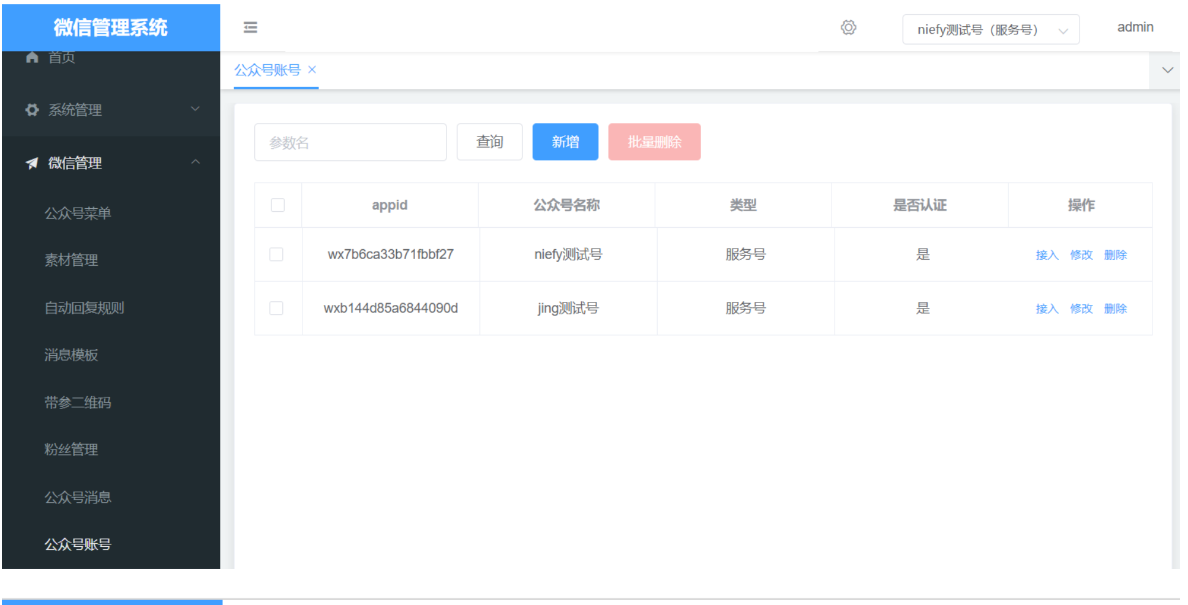Click 删除 for jing测试号 row
The image size is (1188, 605).
pos(1116,309)
